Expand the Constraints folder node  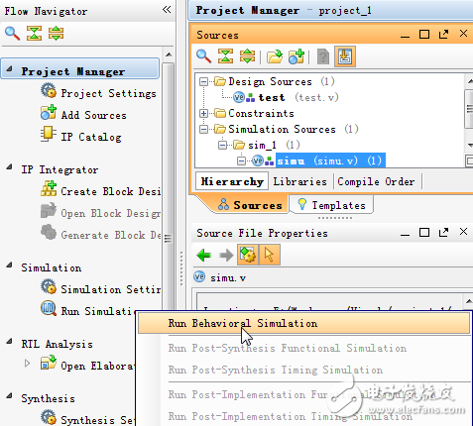pyautogui.click(x=204, y=114)
